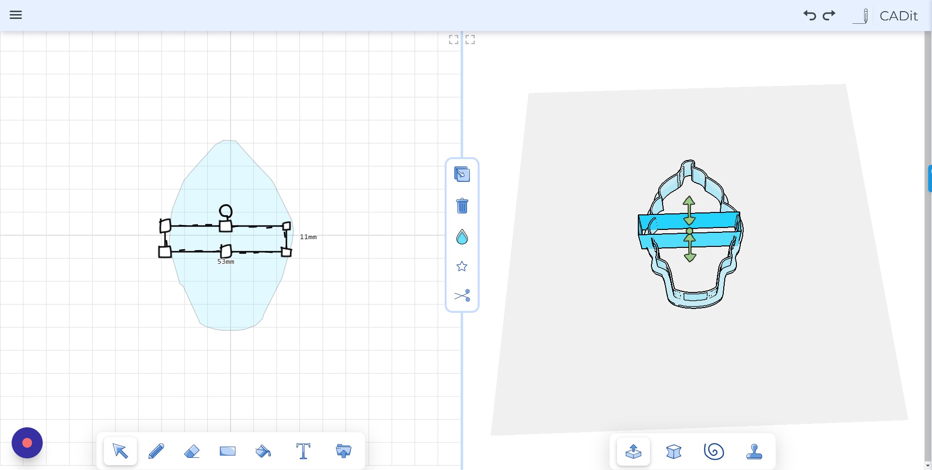This screenshot has height=470, width=932.
Task: Click the top-middle resize handle of rectangle
Action: 226,226
